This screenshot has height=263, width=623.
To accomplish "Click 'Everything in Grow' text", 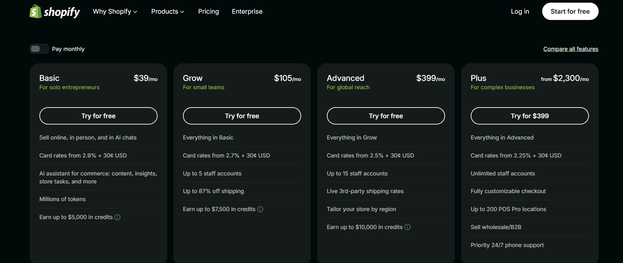I will pyautogui.click(x=352, y=137).
